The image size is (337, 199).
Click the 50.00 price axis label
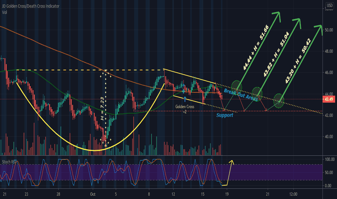click(x=329, y=30)
